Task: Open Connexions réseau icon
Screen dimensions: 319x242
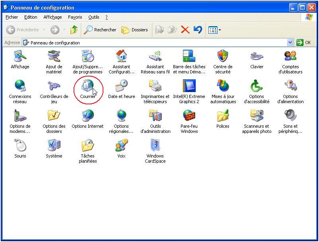Action: [x=20, y=86]
